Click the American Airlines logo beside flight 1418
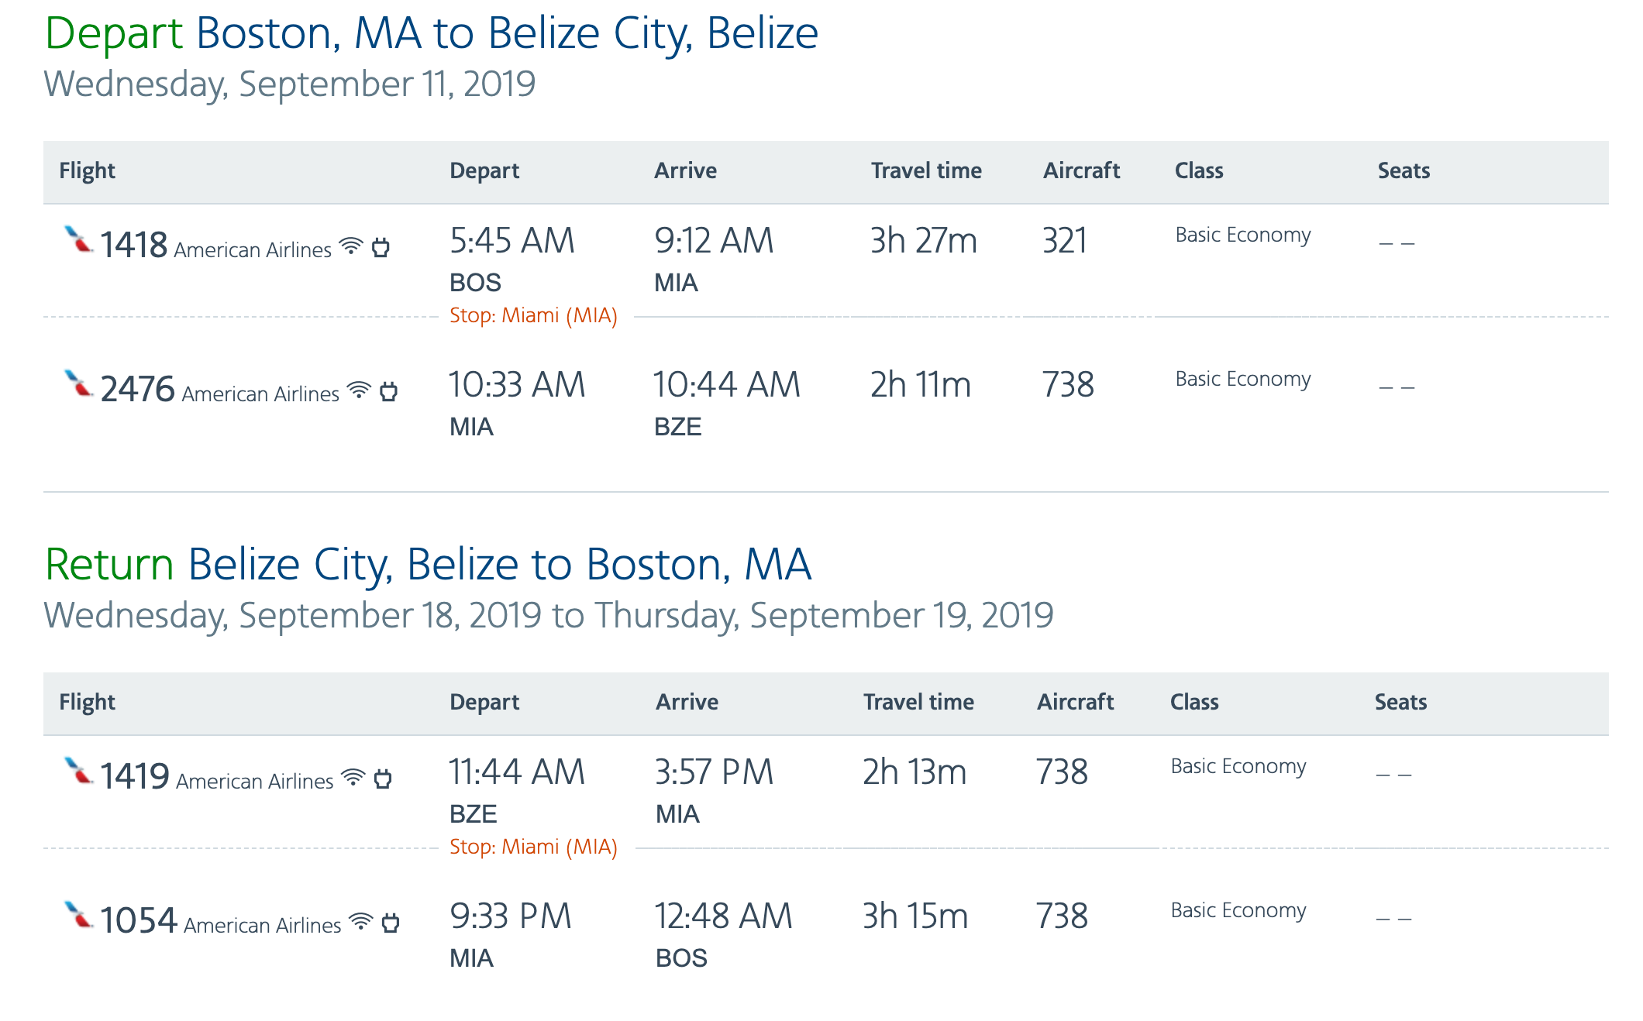Screen dimensions: 1643x1021 (77, 239)
